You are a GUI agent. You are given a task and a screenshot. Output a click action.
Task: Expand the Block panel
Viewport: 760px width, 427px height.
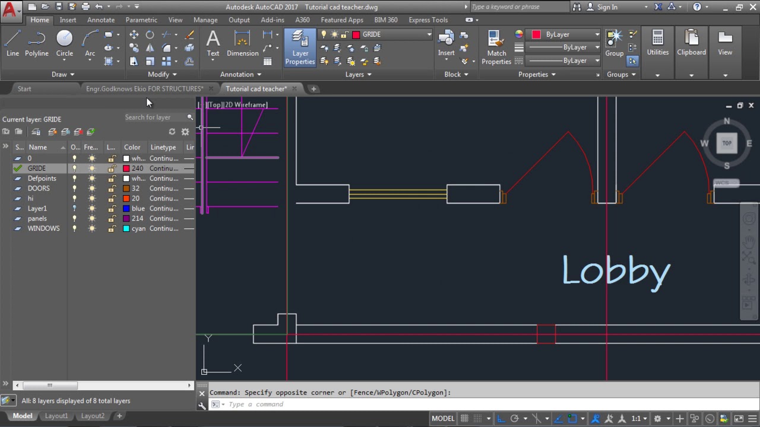pos(456,75)
